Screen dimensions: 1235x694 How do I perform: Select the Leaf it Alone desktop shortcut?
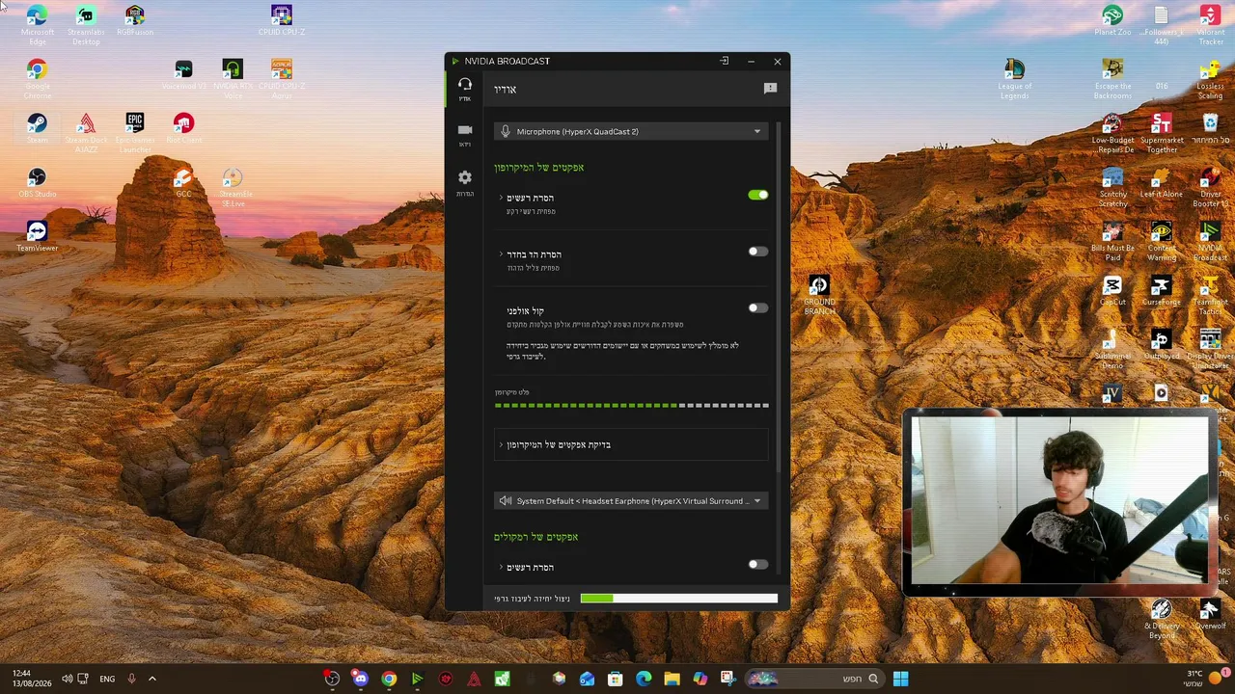pos(1161,183)
